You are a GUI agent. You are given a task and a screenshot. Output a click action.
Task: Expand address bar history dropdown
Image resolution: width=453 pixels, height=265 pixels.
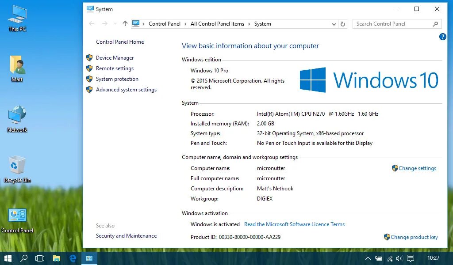coord(334,24)
